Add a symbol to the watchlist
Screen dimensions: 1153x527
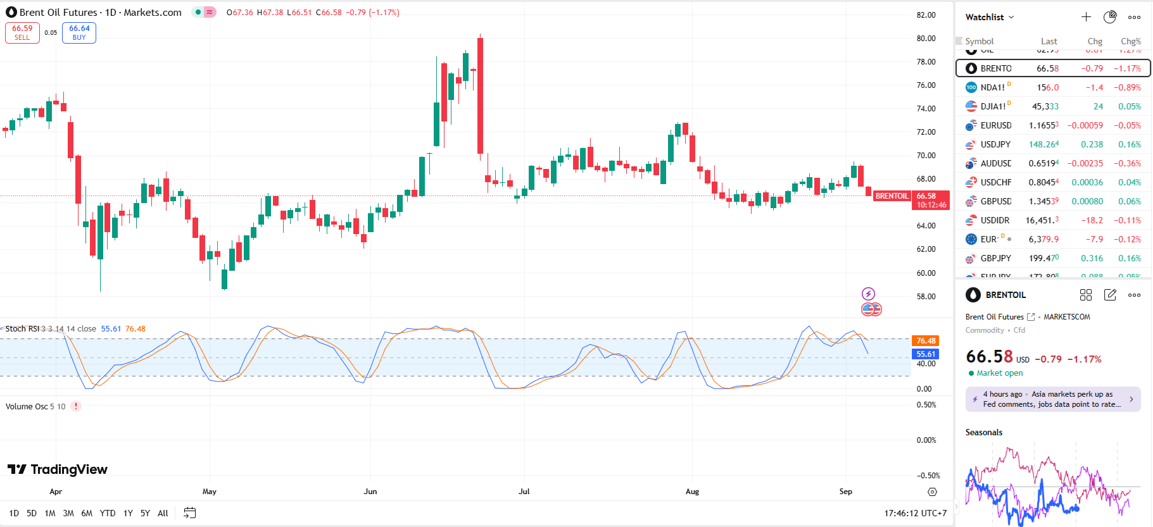[1086, 17]
